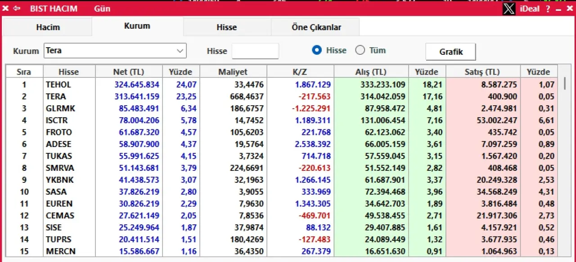
Task: Select the Hisse radio button
Action: (317, 50)
